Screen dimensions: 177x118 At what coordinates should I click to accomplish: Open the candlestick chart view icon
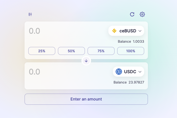30,14
